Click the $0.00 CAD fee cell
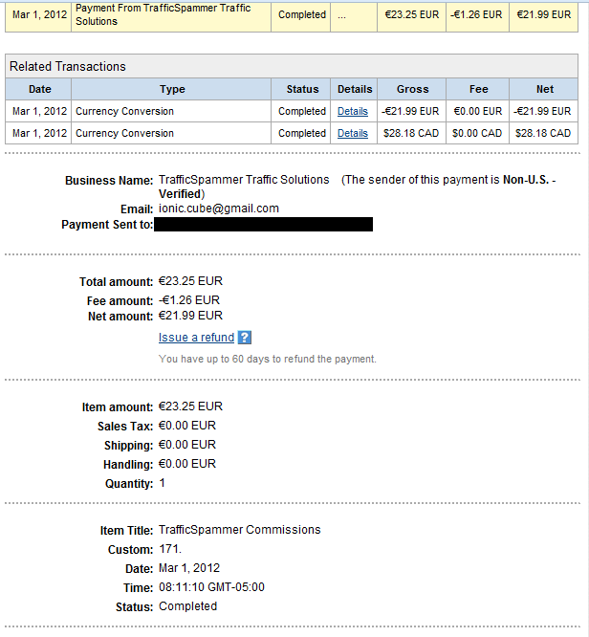The image size is (589, 637). (477, 133)
